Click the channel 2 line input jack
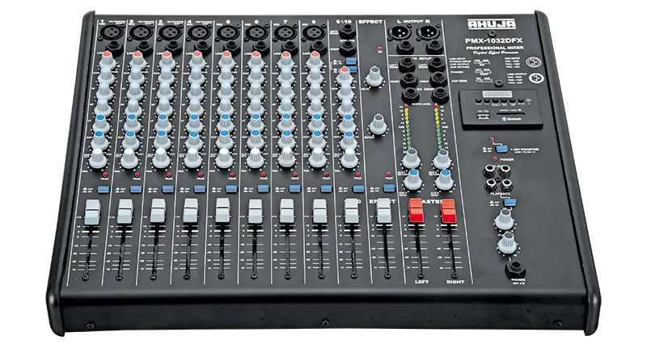 (x=145, y=47)
